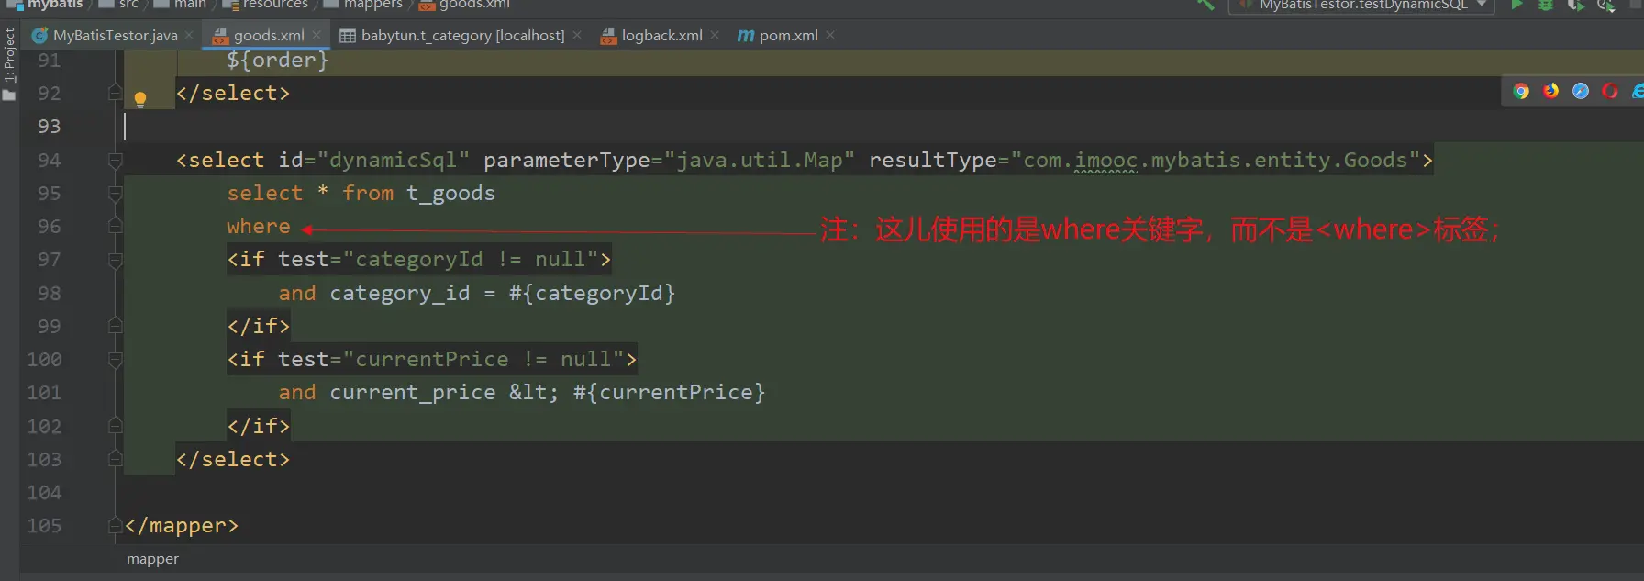Switch to the logback.xml tab
The height and width of the screenshot is (581, 1644).
tap(661, 36)
